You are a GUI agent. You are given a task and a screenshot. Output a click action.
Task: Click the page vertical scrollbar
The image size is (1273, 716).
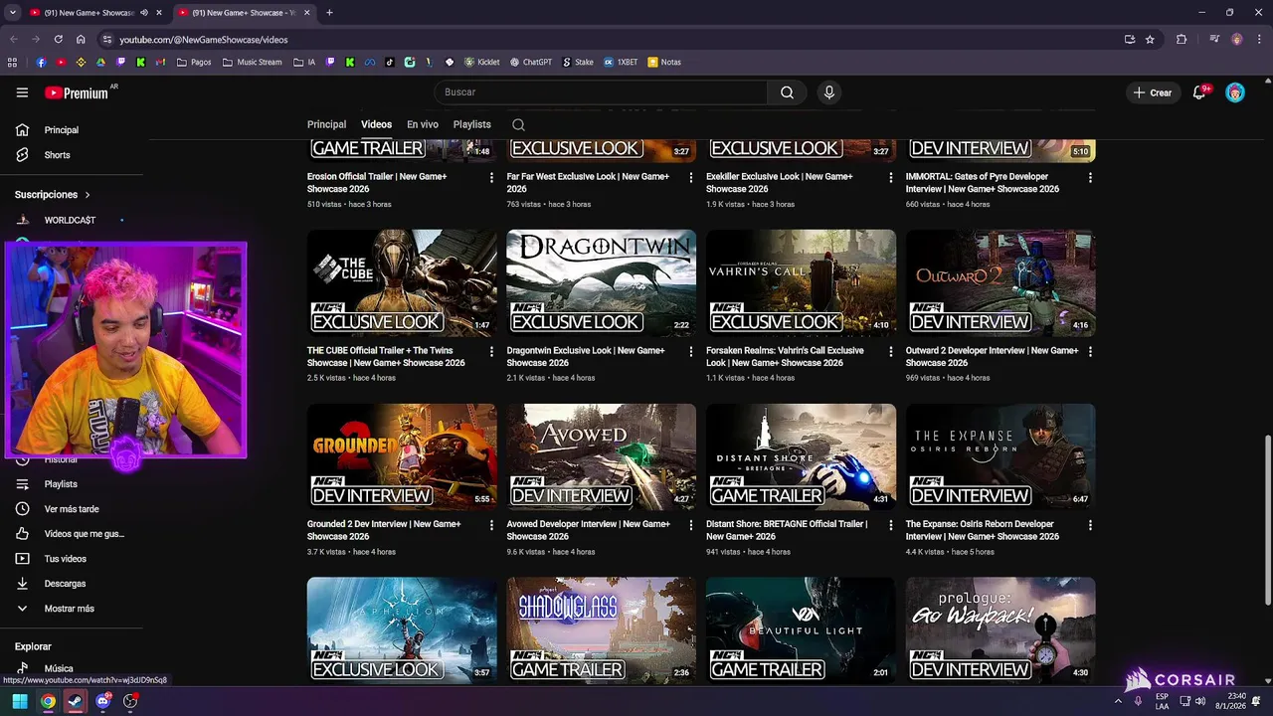coord(1266,518)
